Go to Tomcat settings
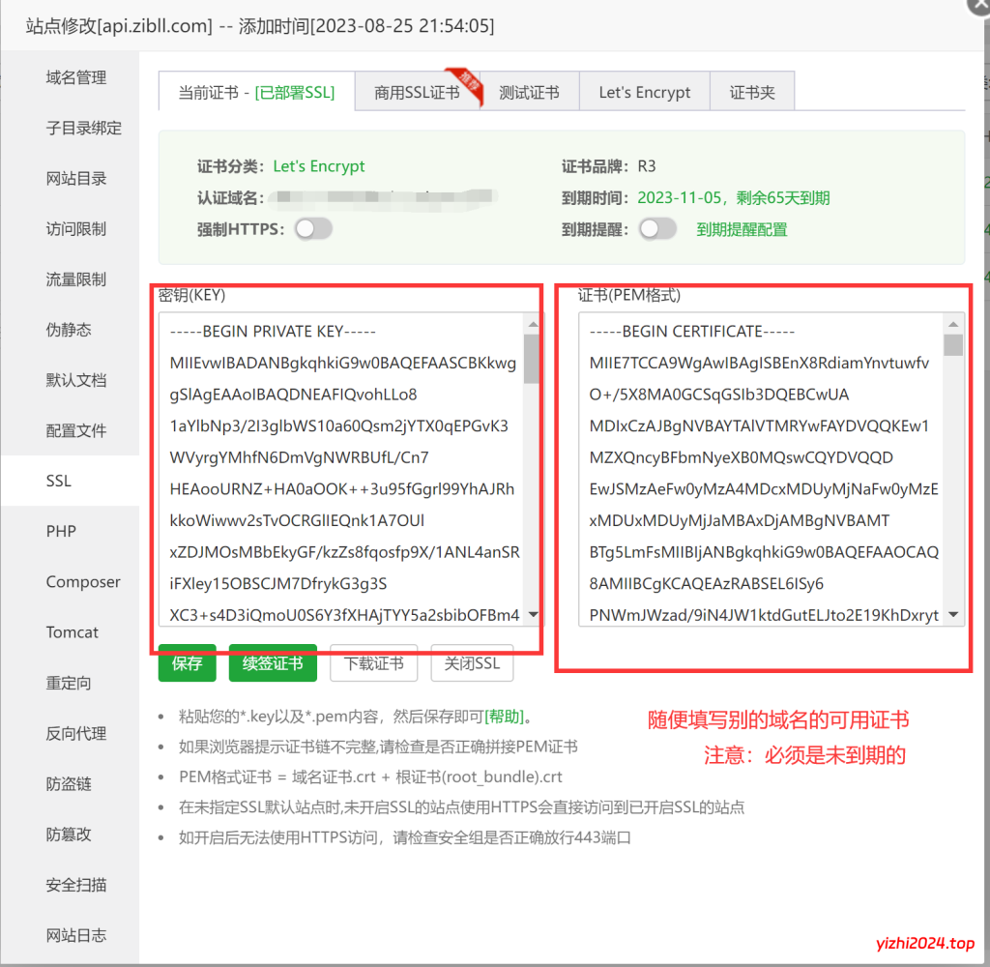The width and height of the screenshot is (990, 967). click(x=72, y=631)
